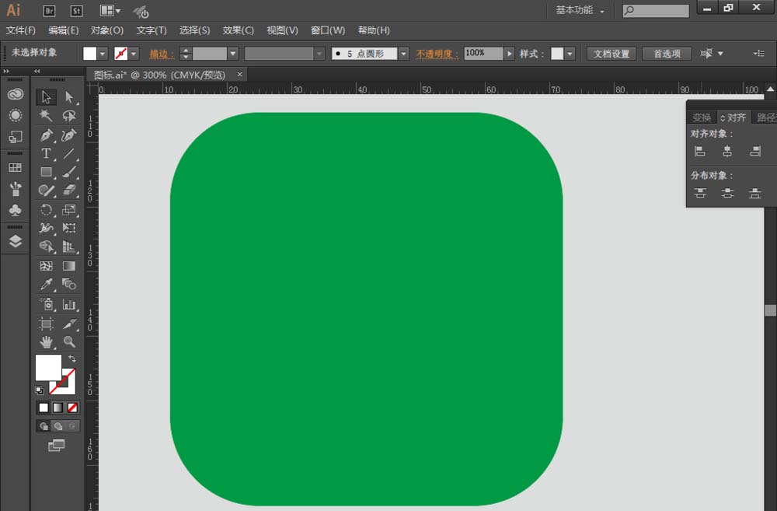Open the 样式 style dropdown

pos(570,54)
